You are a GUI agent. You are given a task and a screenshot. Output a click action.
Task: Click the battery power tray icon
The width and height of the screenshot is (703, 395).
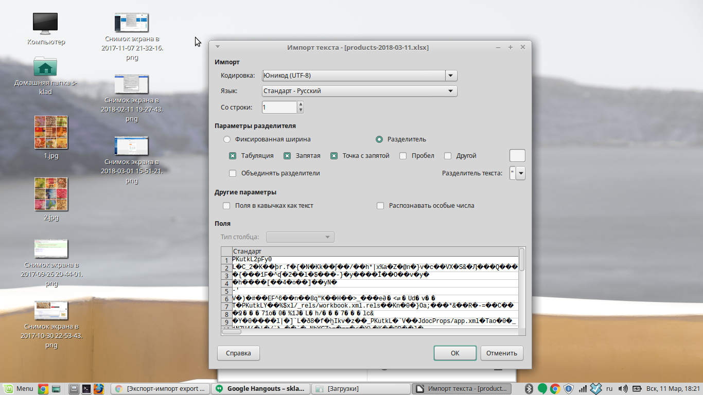point(637,389)
